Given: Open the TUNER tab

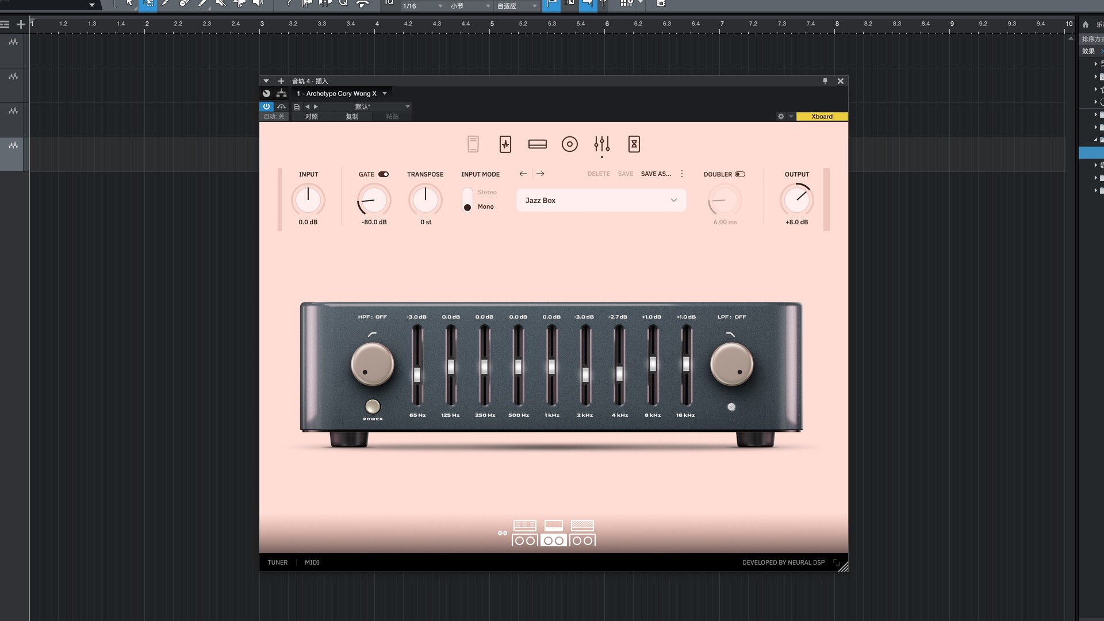Looking at the screenshot, I should 277,562.
